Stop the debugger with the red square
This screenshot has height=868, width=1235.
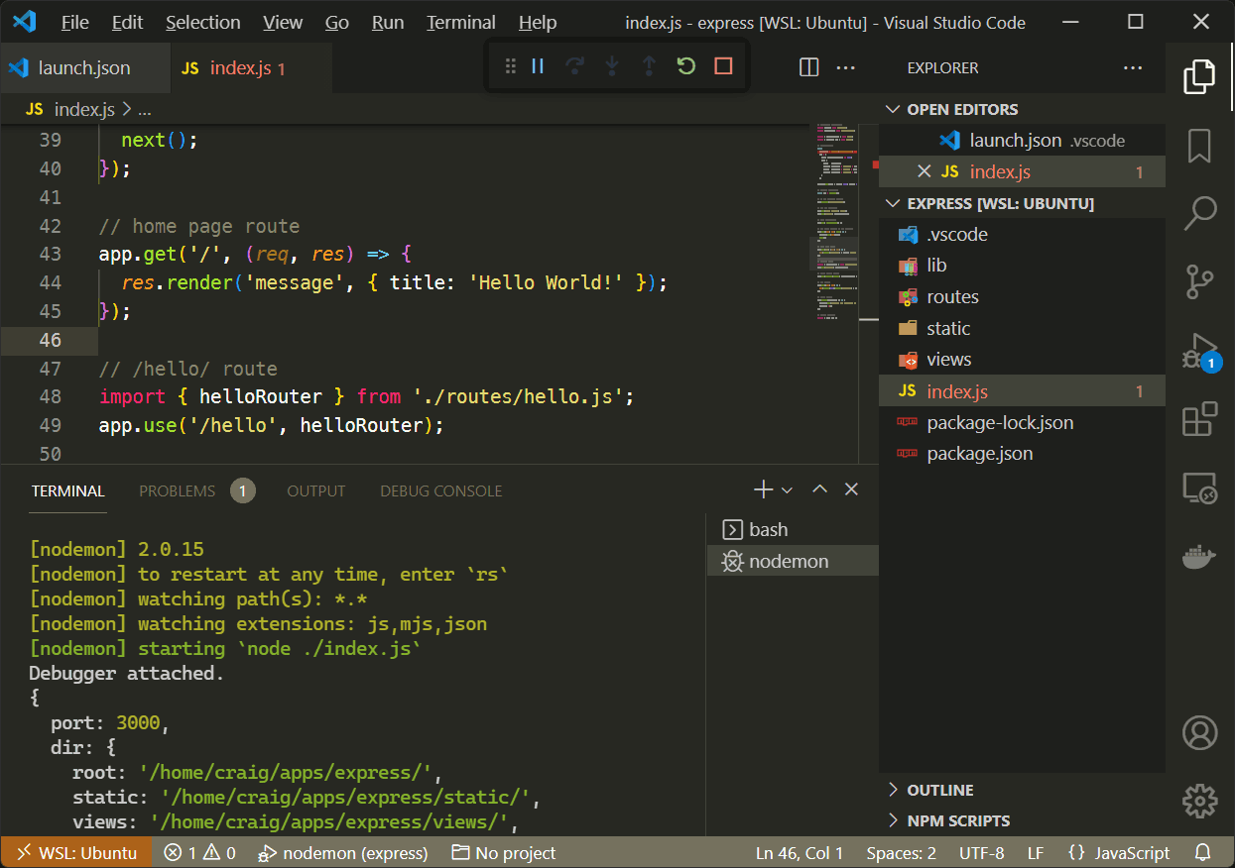pos(723,66)
